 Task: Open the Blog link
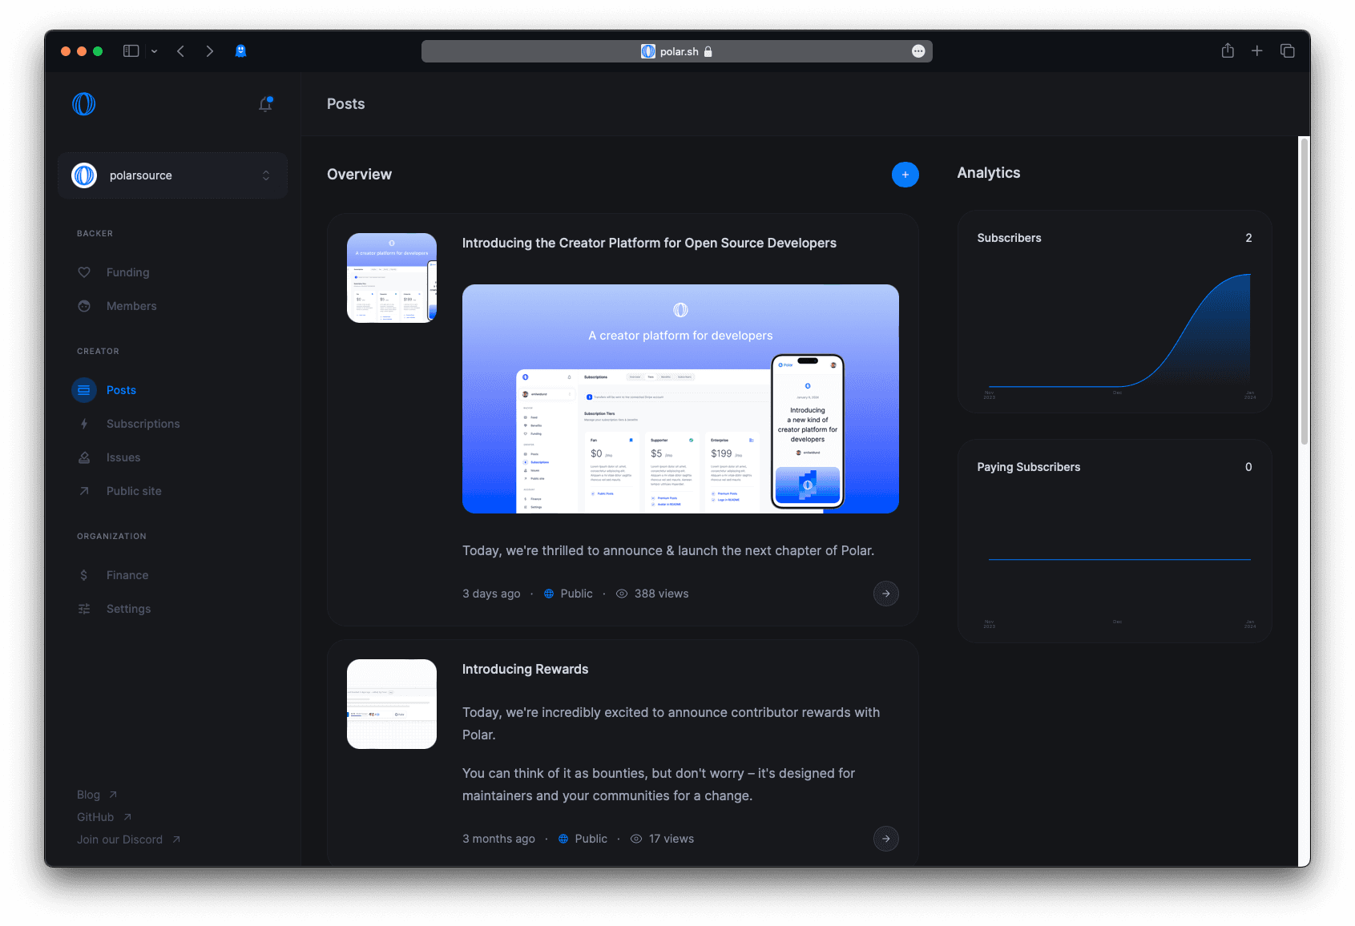[97, 795]
